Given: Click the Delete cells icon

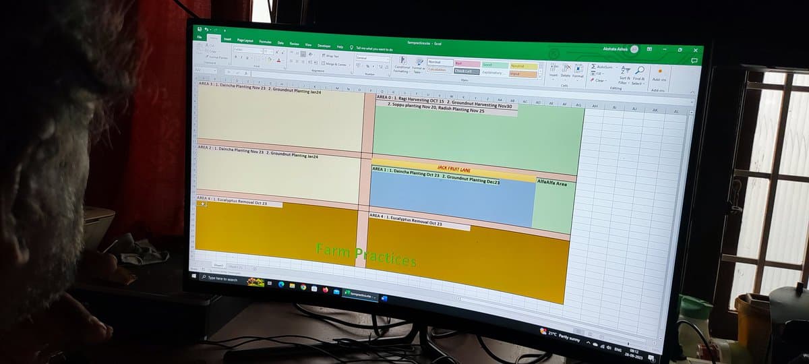Looking at the screenshot, I should tap(566, 71).
